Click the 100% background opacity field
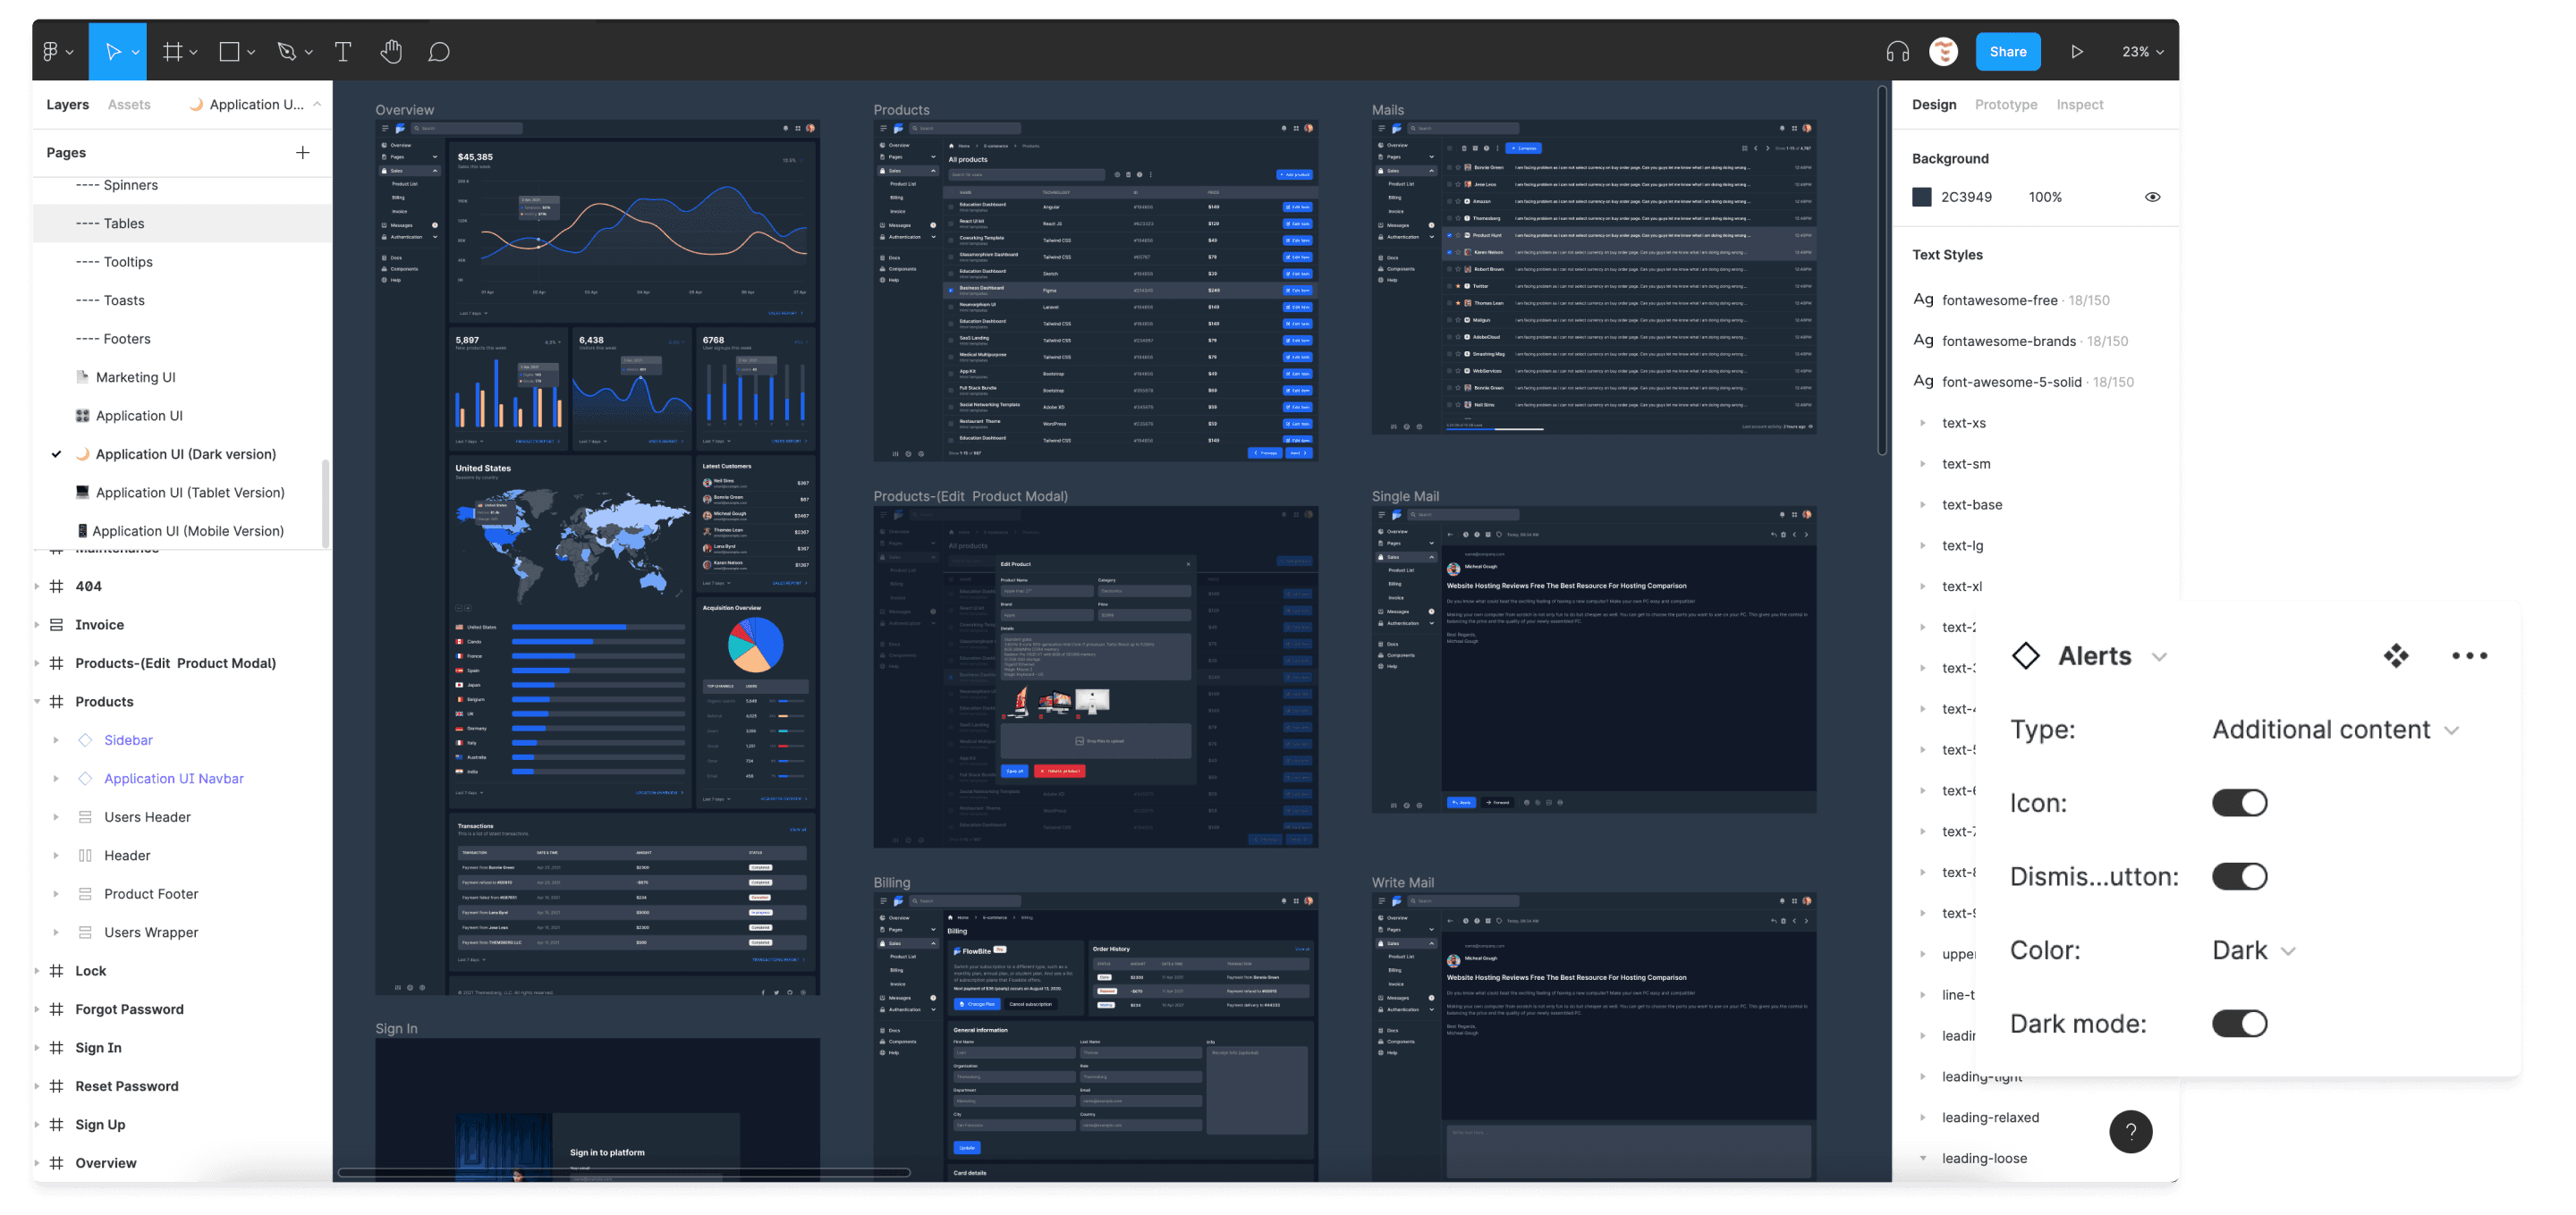 coord(2045,197)
